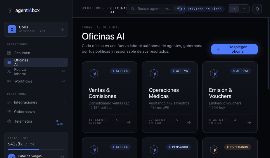Open Gobernanza page
This screenshot has height=158, width=270.
36,111
